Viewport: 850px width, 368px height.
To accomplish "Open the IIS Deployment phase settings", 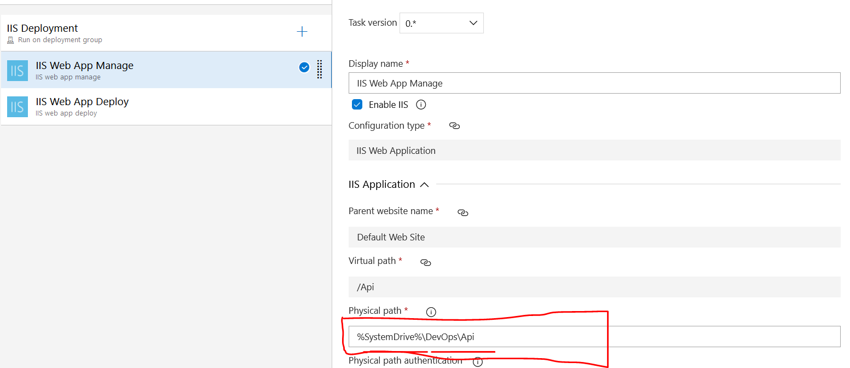I will (166, 33).
